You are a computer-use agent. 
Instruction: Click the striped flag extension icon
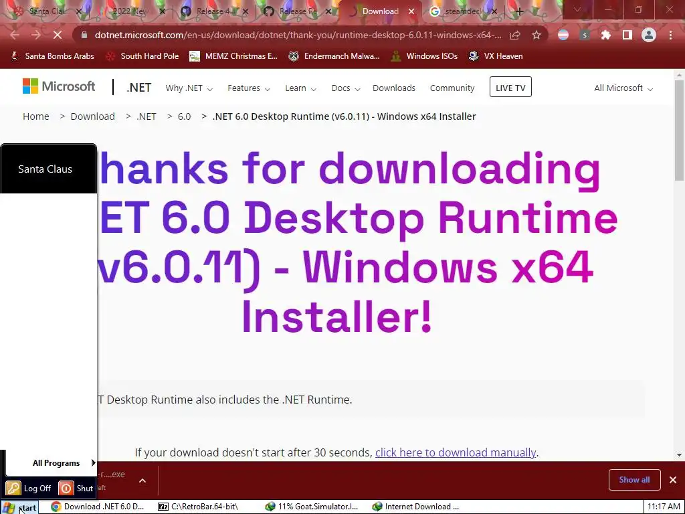[563, 35]
